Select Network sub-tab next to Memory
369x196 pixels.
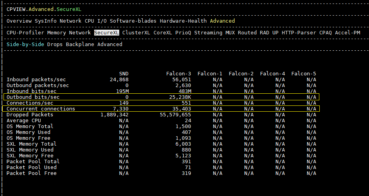click(x=80, y=33)
